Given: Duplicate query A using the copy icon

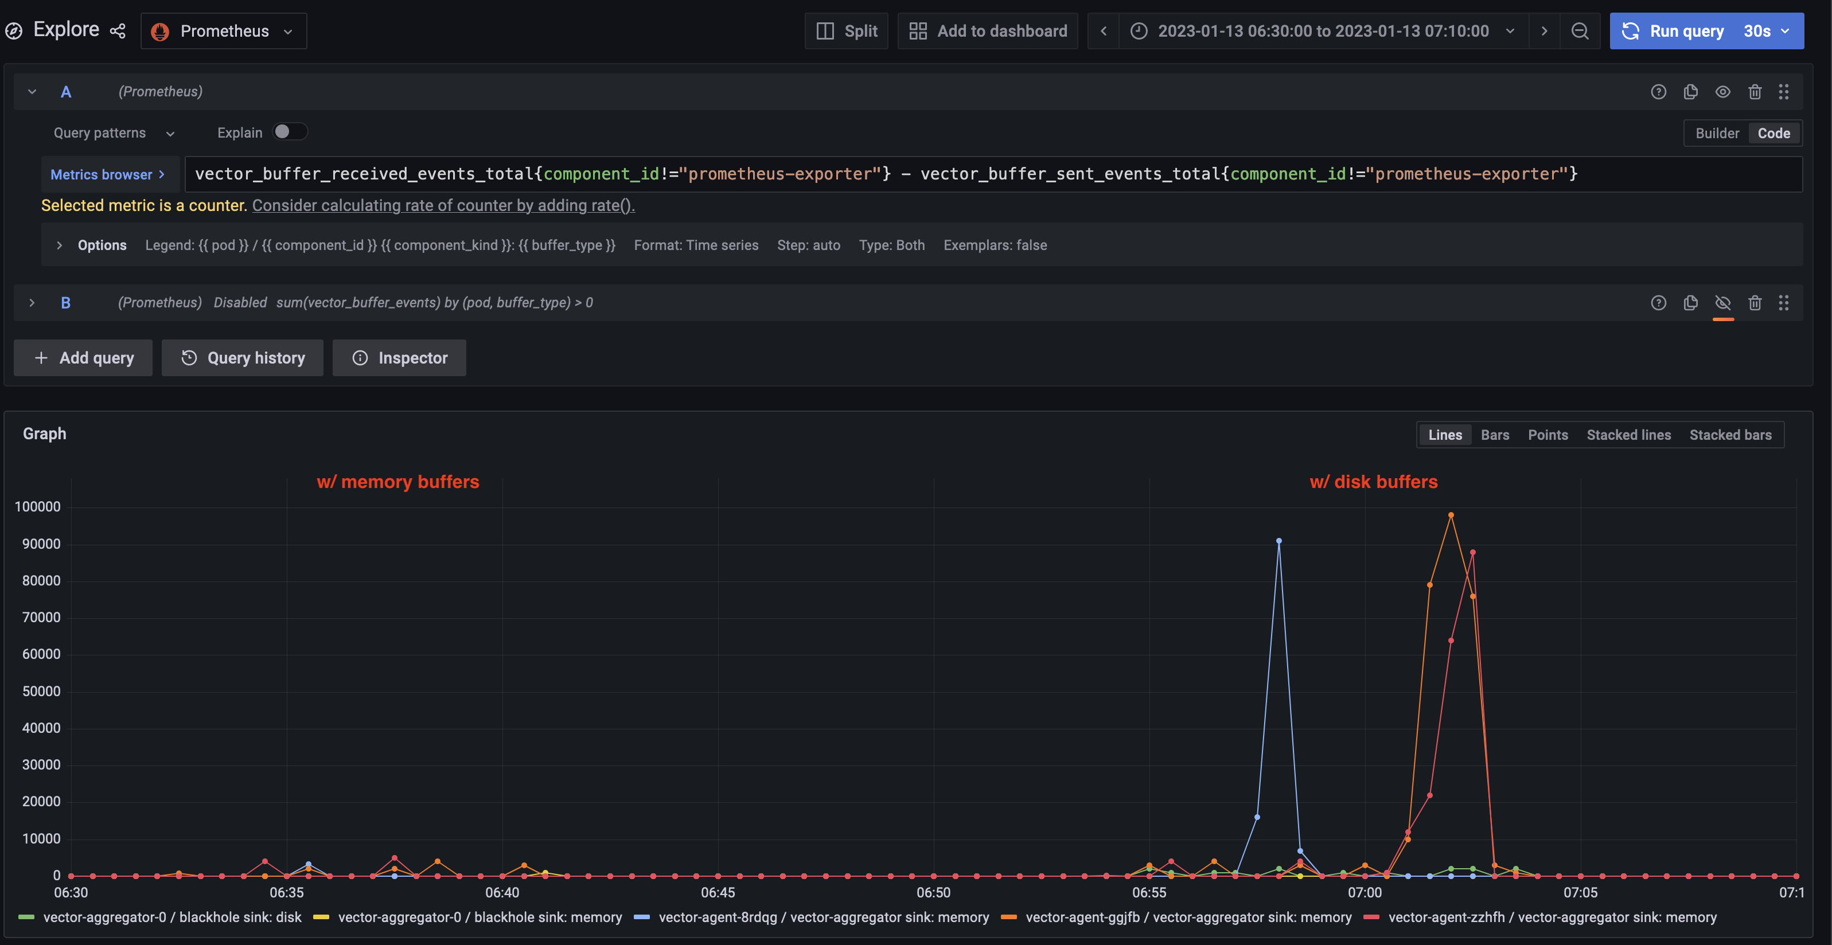Looking at the screenshot, I should click(x=1690, y=92).
